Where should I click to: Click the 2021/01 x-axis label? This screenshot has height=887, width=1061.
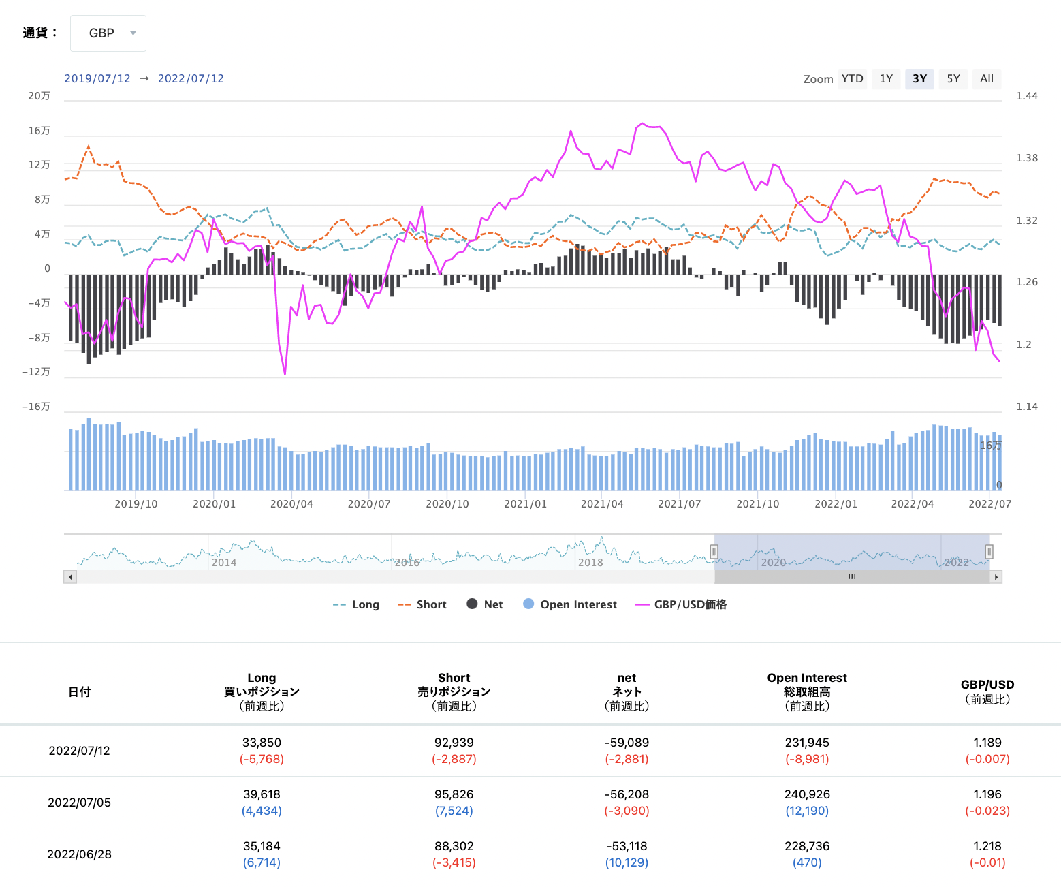click(x=525, y=504)
